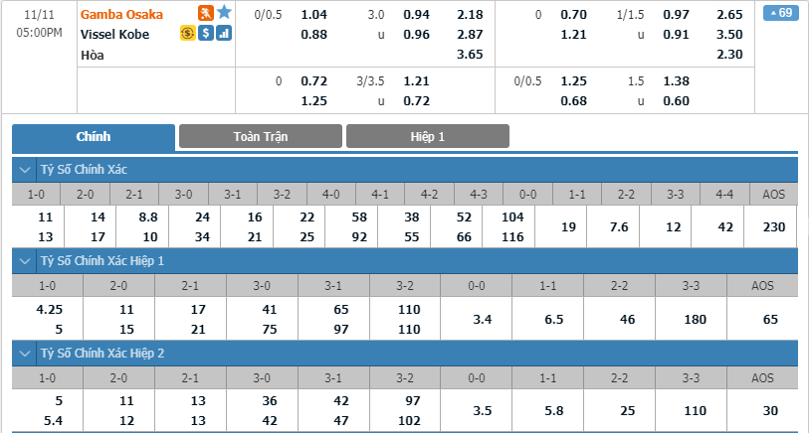Collapse the Tỷ Số Chính Xác section
This screenshot has height=433, width=809.
24,170
